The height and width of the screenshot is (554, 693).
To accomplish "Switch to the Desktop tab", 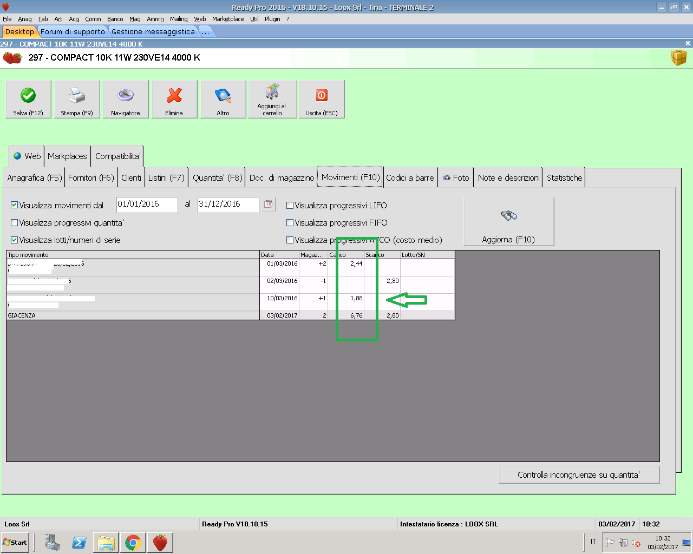I will point(19,31).
